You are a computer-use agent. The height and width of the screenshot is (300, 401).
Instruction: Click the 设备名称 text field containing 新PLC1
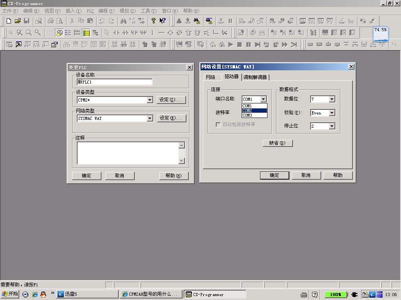(x=114, y=82)
